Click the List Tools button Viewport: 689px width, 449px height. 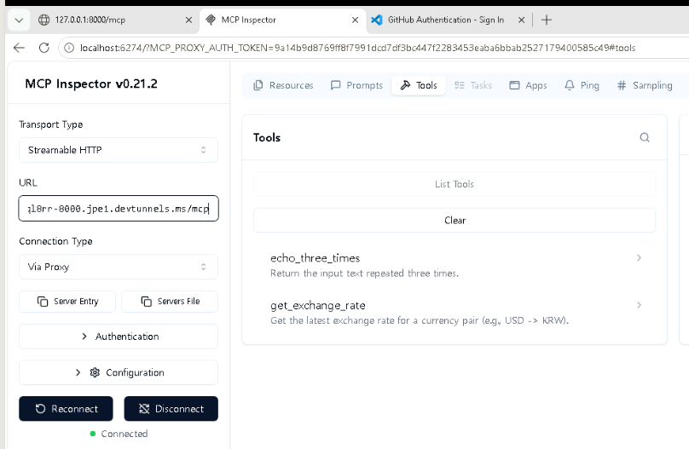point(455,184)
